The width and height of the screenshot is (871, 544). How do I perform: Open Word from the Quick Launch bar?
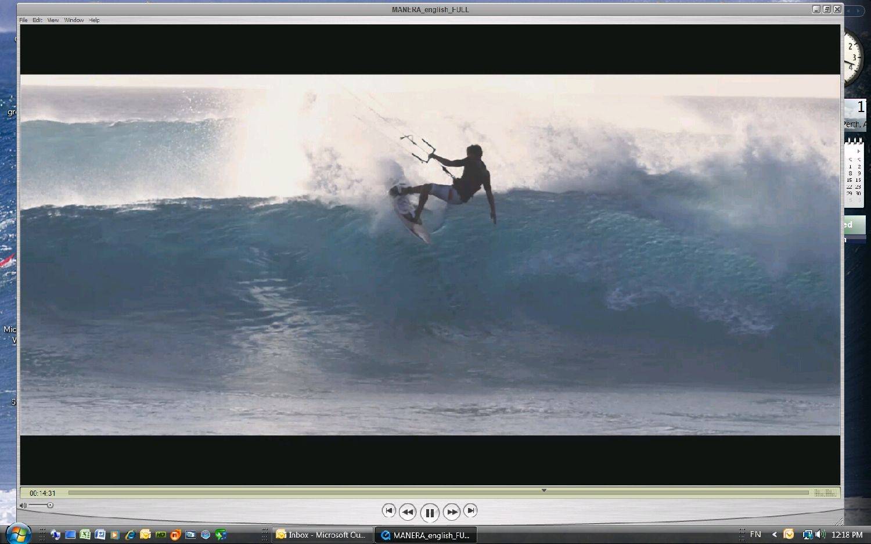100,535
